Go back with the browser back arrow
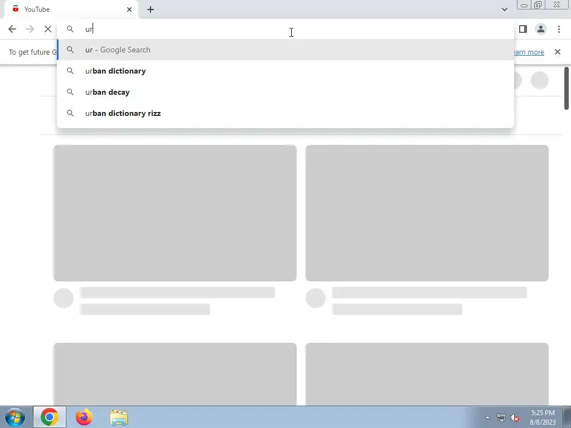Image resolution: width=571 pixels, height=428 pixels. coord(12,29)
